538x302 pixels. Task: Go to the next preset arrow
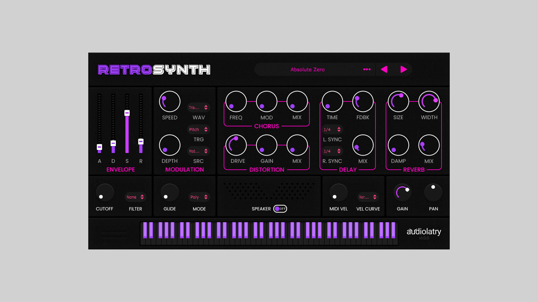pos(403,69)
